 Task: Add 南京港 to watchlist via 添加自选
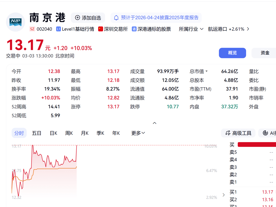[88, 18]
